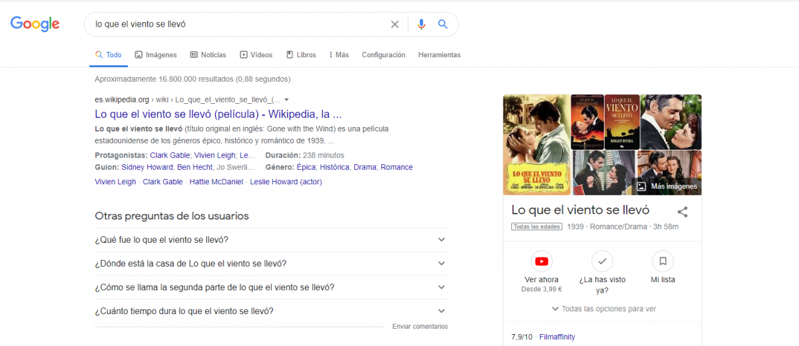Mark film as seen with checkmark icon
799x346 pixels.
click(602, 261)
